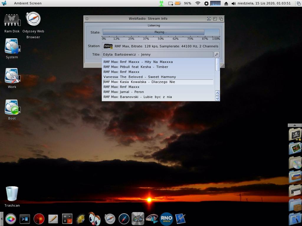The height and width of the screenshot is (226, 302).
Task: Open the CD disc folder in side panel
Action: click(x=295, y=162)
